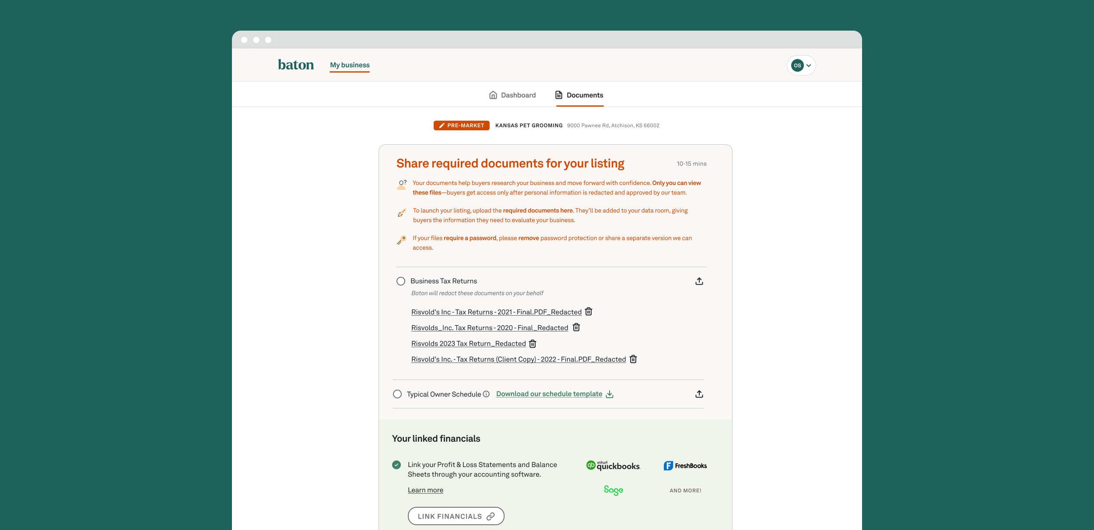Switch to the Dashboard tab
1094x530 pixels.
coord(512,95)
